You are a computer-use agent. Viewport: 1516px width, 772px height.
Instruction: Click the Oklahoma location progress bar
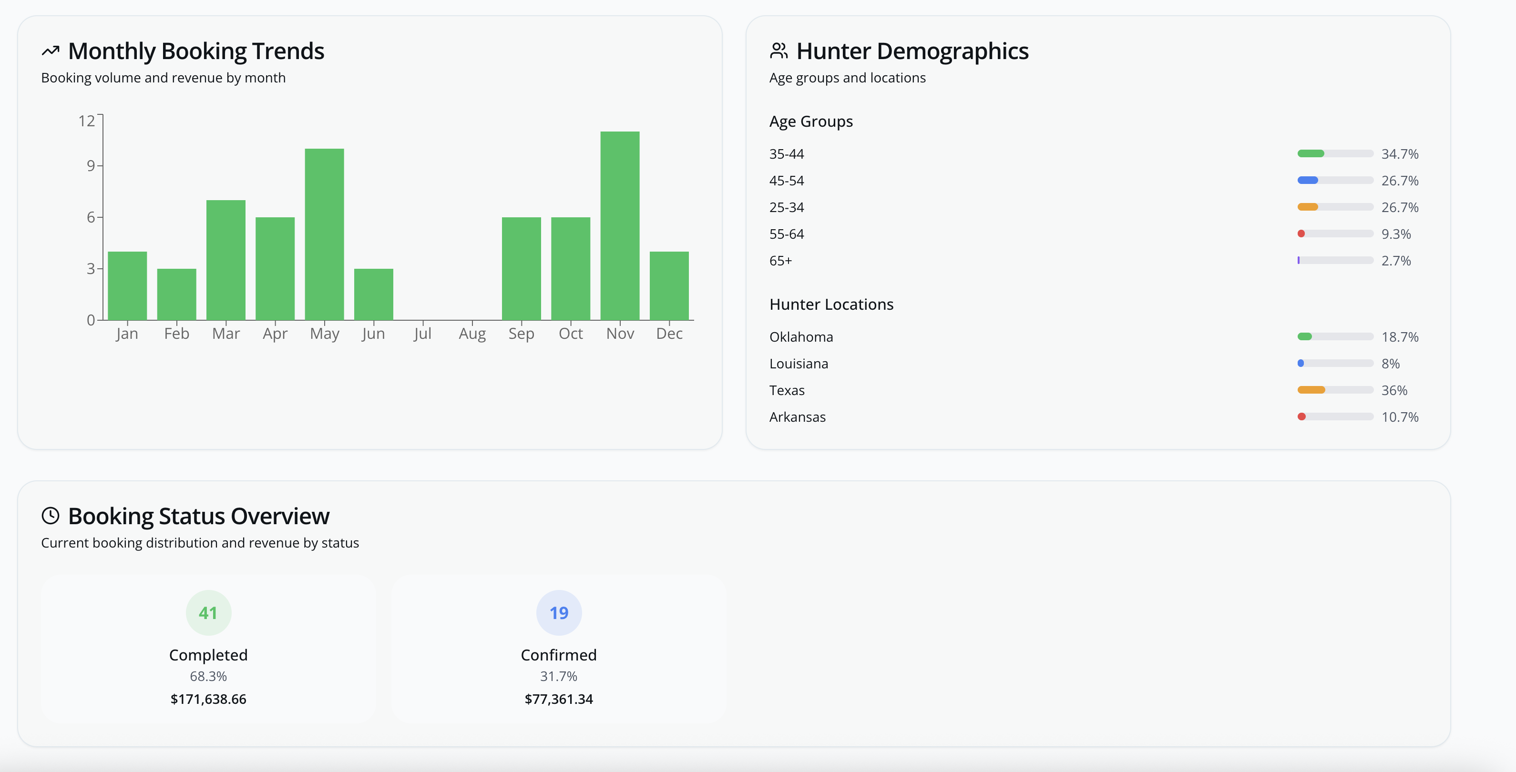(x=1335, y=336)
